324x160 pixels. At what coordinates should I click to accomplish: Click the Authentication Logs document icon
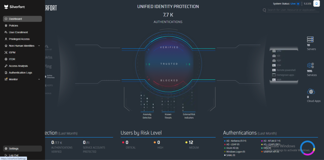tap(6, 72)
